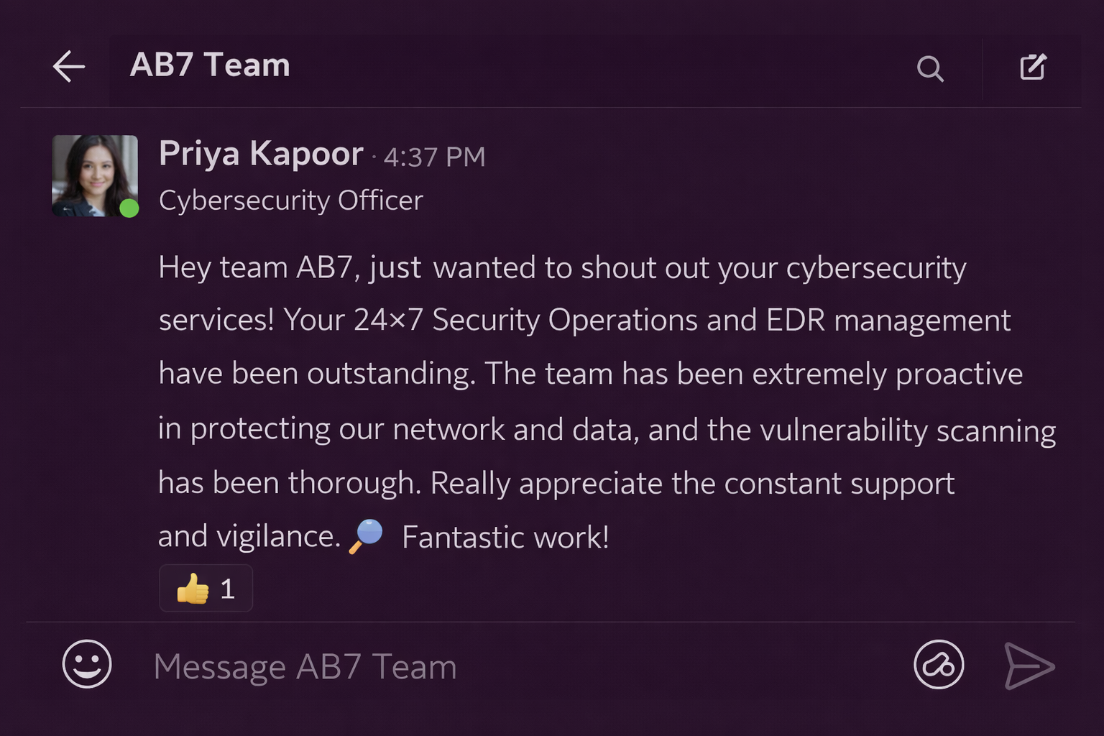
Task: Focus the 'Message AB7 Team' input field
Action: click(305, 666)
